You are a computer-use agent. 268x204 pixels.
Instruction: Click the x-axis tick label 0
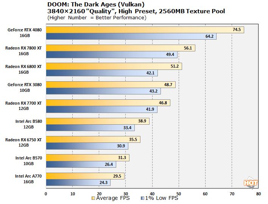point(46,194)
